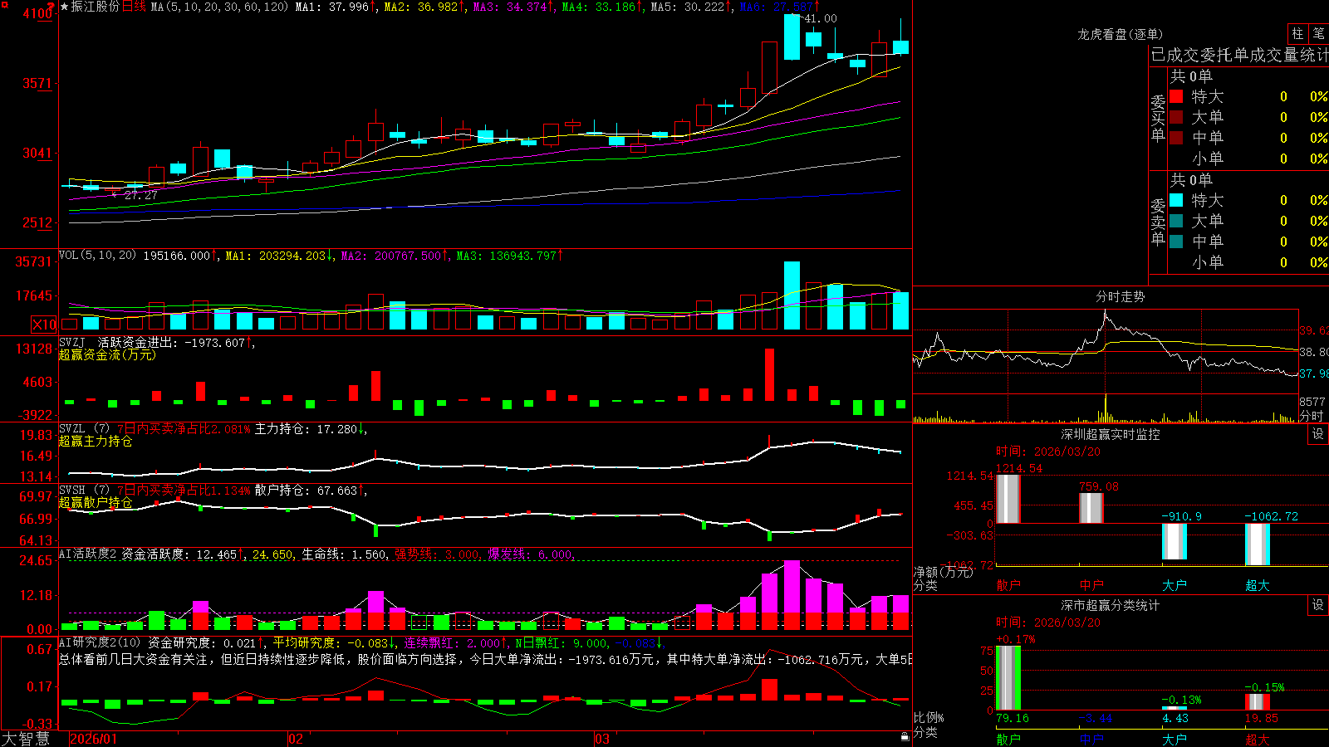
Task: Click the dark red 大单 buy-order swatch
Action: pyautogui.click(x=1176, y=117)
